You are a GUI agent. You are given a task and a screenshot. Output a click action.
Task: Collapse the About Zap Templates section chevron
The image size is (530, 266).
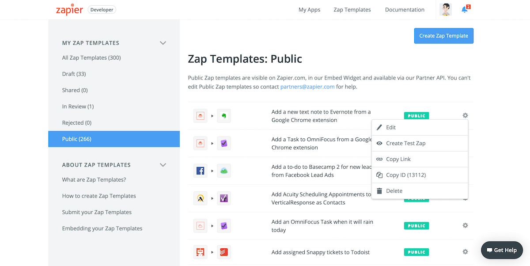tap(163, 165)
